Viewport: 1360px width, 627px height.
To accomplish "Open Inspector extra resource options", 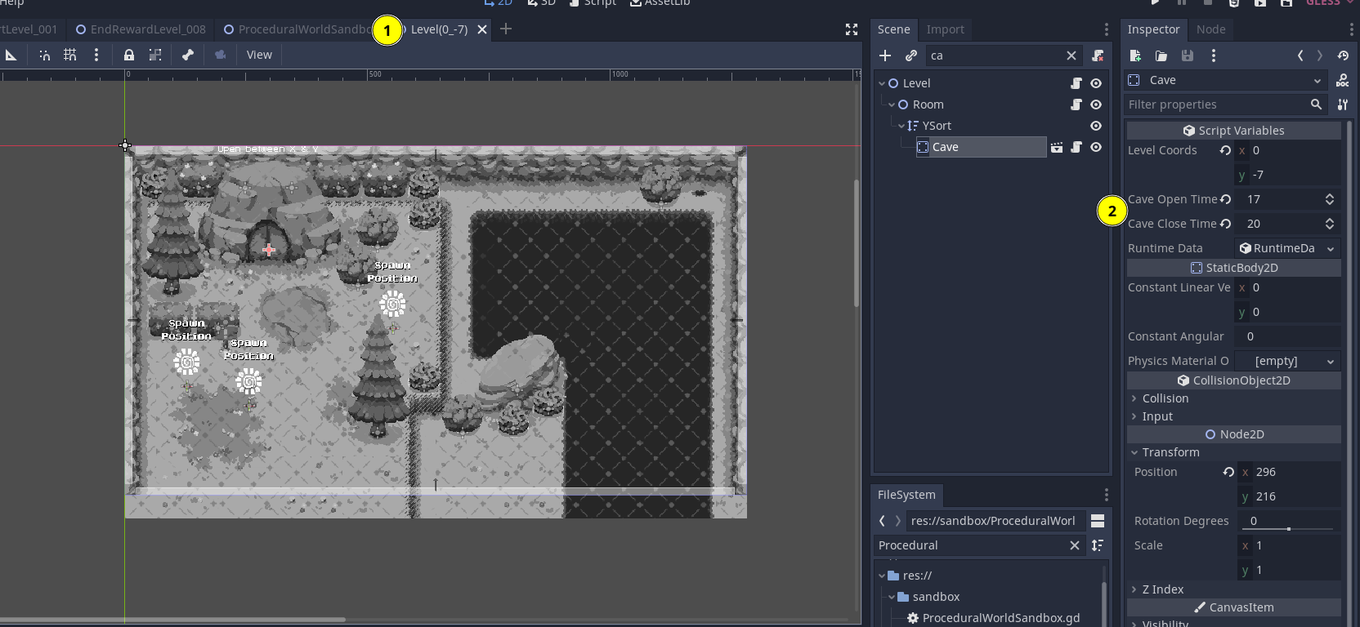I will pos(1214,56).
